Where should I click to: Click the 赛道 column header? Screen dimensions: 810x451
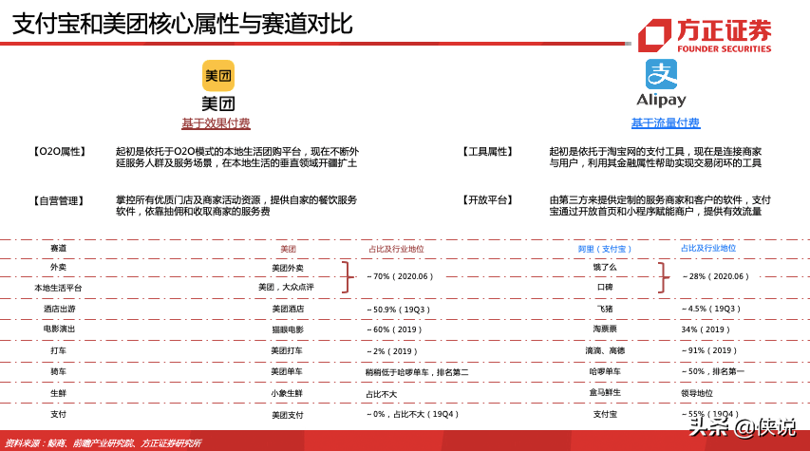tap(58, 249)
